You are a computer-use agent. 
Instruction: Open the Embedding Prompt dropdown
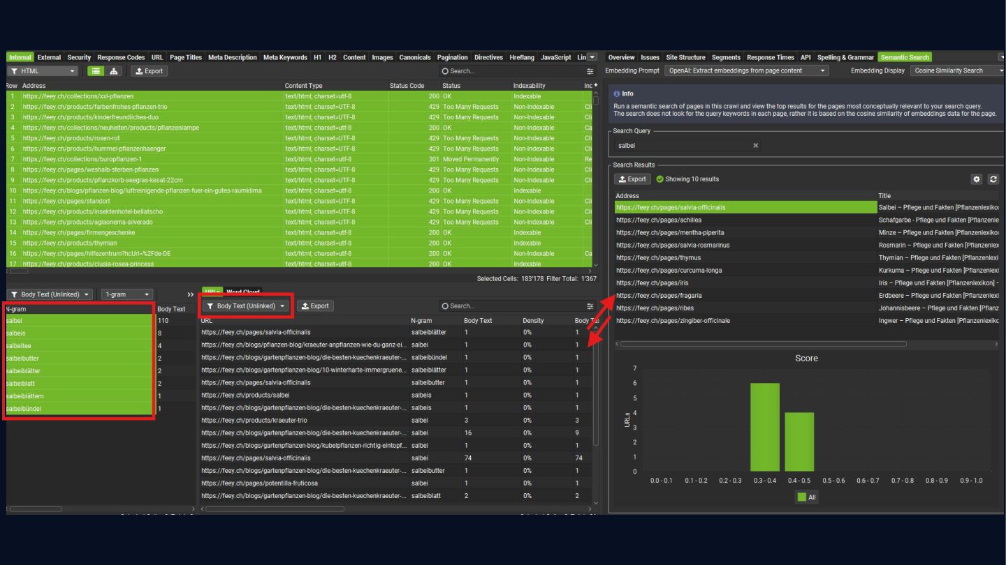tap(746, 70)
